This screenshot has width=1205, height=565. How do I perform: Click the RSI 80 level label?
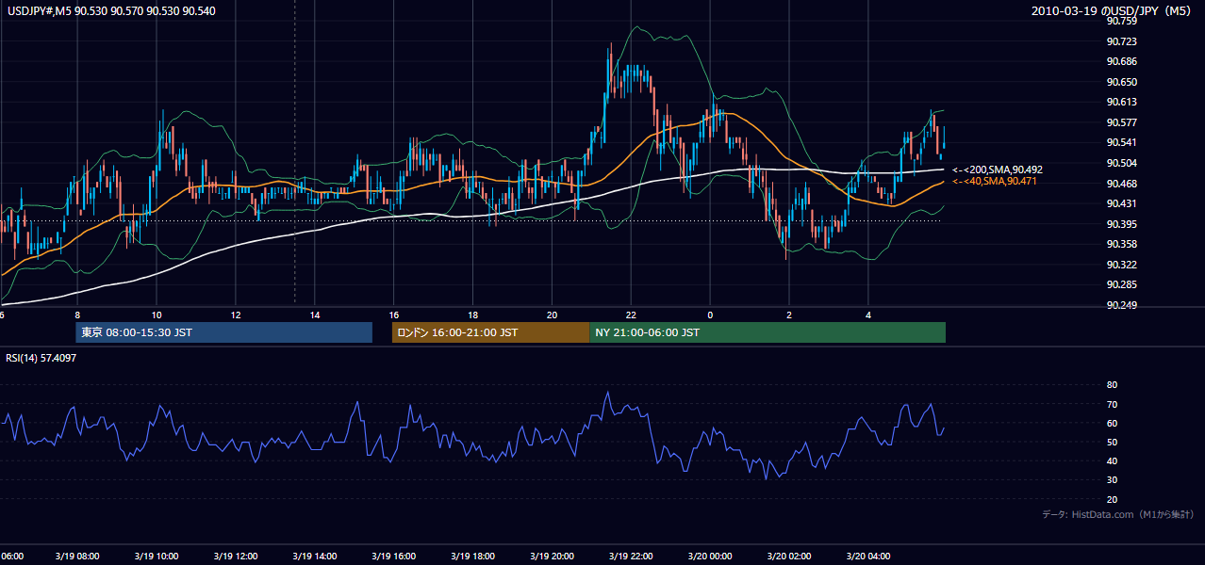[1112, 385]
